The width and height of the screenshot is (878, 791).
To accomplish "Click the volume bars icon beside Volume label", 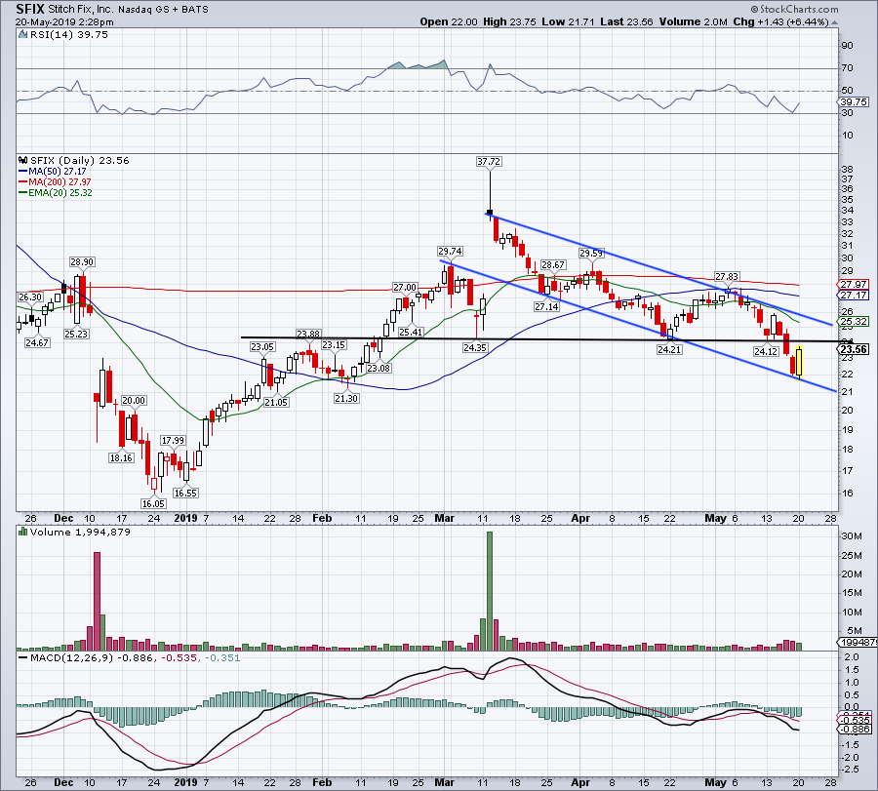I will tap(23, 532).
